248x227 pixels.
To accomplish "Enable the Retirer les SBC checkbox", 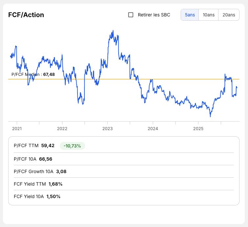I will (x=131, y=15).
